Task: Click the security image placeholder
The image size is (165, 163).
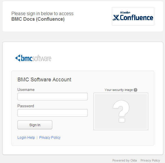Action: click(121, 111)
